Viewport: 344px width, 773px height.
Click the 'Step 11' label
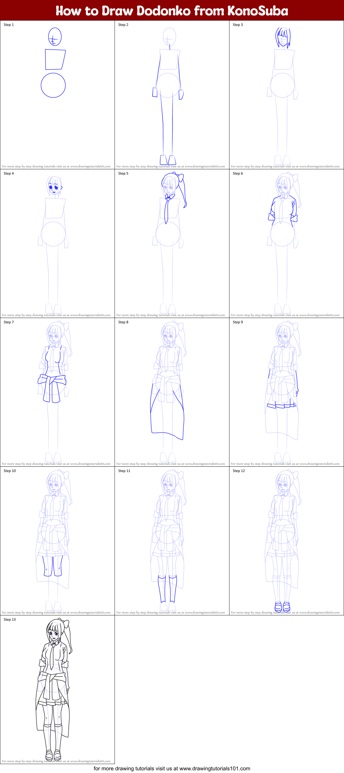click(x=124, y=471)
